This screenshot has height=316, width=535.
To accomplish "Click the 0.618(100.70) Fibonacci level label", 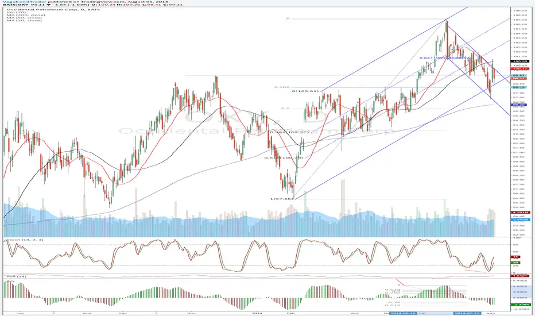I will pos(284,158).
